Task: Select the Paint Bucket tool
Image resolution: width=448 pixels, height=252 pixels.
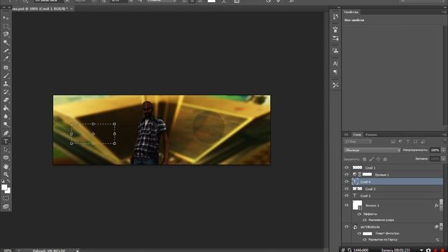Action: pos(6,108)
